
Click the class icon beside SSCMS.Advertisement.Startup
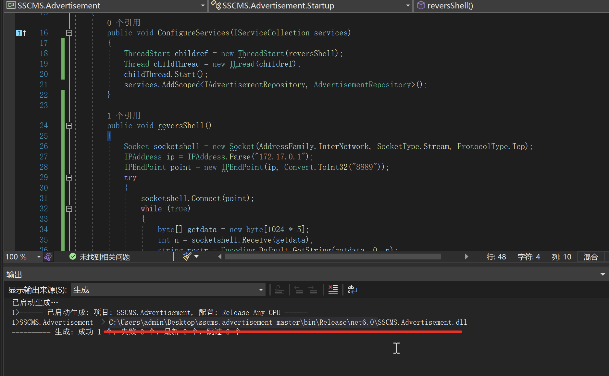click(216, 5)
